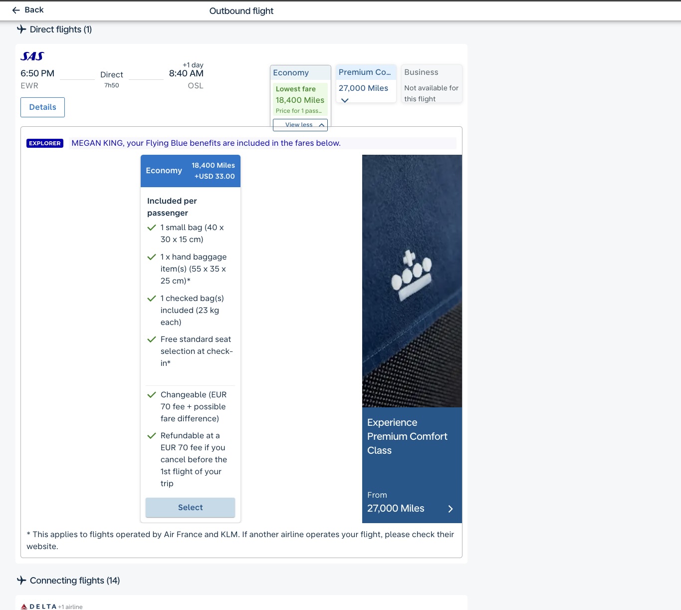Screen dimensions: 681x610
Task: Click the Connecting flights airplane icon
Action: (x=21, y=581)
